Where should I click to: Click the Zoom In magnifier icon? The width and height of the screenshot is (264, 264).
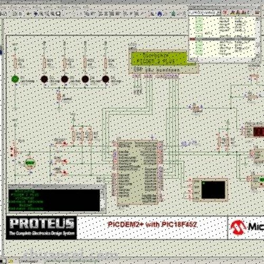(x=42, y=14)
